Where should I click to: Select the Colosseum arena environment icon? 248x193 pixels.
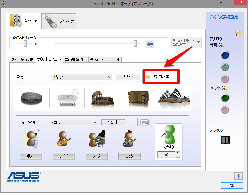[103, 98]
